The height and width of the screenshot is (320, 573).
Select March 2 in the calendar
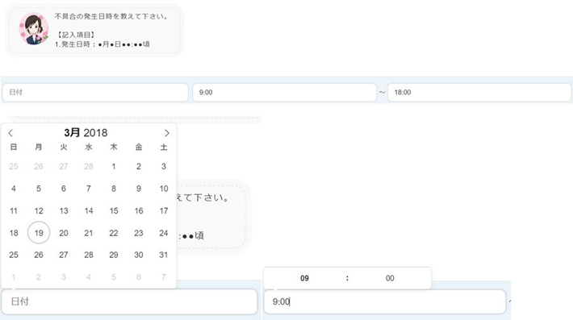(139, 166)
